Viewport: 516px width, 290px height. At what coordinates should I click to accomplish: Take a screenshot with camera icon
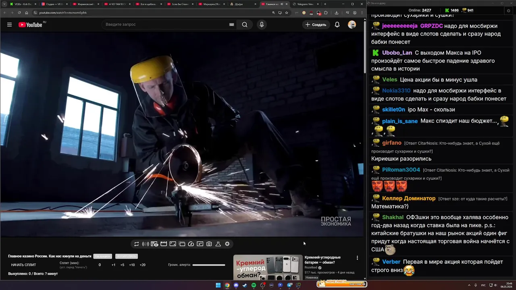209,244
